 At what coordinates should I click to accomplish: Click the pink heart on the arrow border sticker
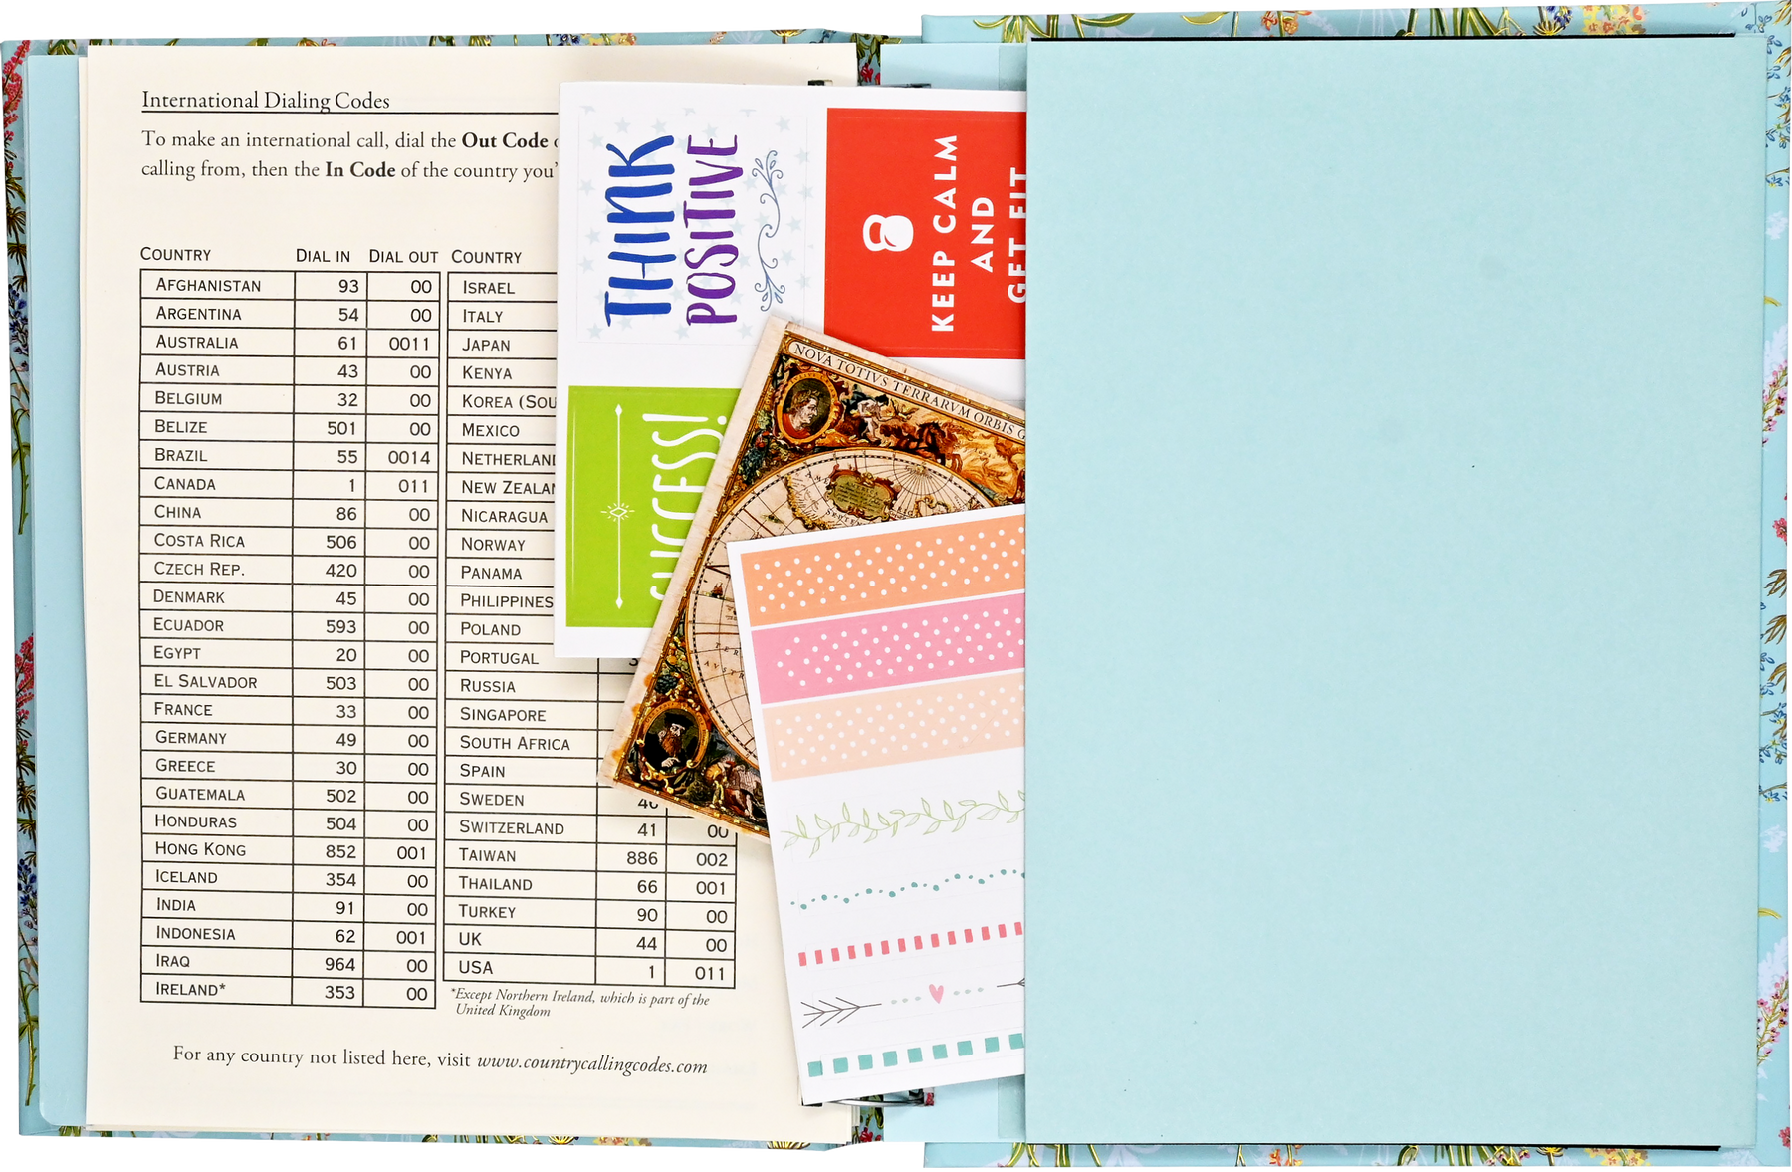(x=935, y=993)
